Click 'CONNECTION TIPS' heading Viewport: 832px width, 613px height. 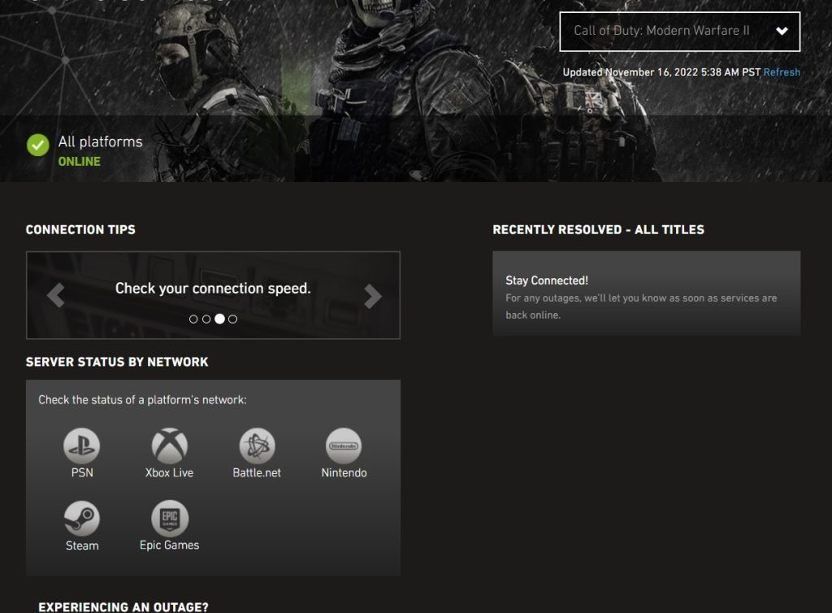coord(80,230)
